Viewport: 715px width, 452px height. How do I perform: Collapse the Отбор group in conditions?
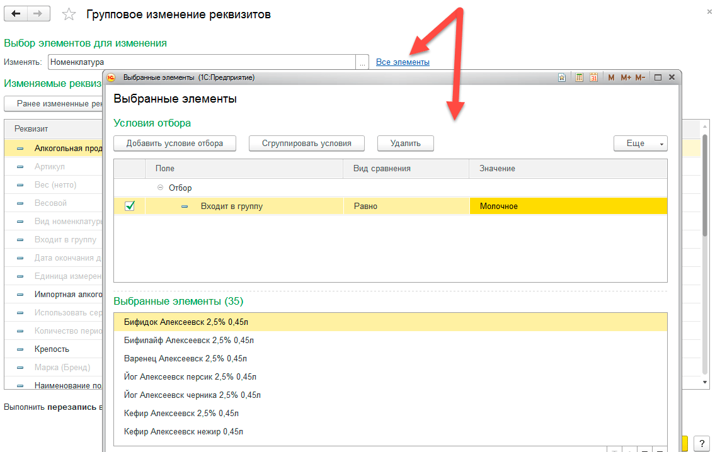point(160,188)
